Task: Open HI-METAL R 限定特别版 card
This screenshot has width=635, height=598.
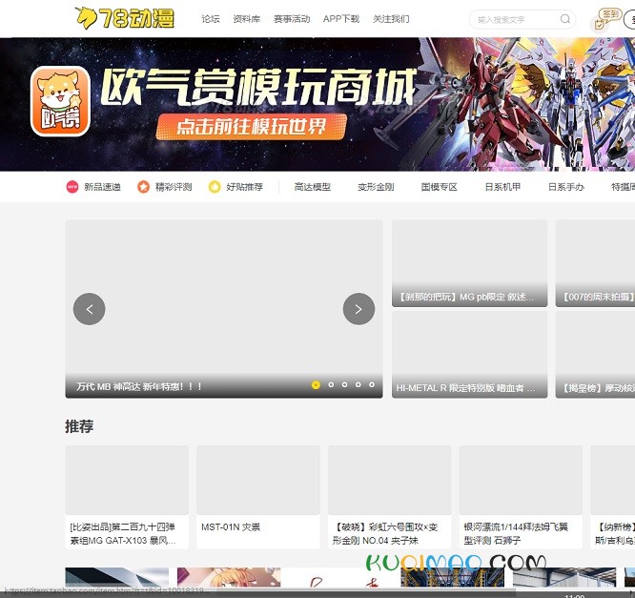Action: coord(469,355)
